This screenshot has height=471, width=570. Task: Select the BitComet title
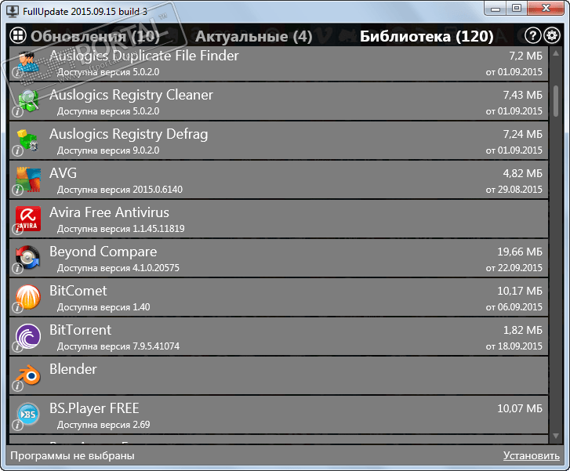pos(78,291)
